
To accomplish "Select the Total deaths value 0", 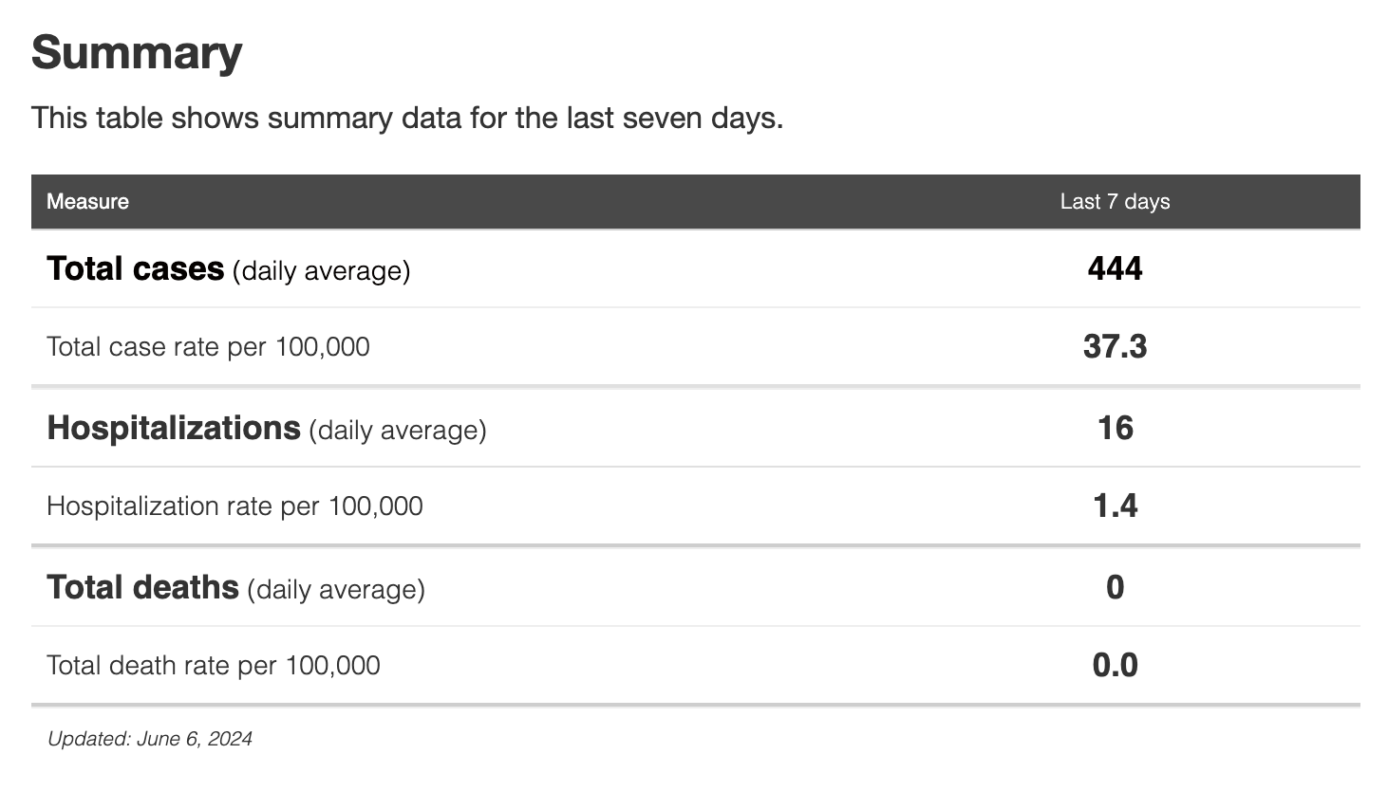I will pos(1115,587).
